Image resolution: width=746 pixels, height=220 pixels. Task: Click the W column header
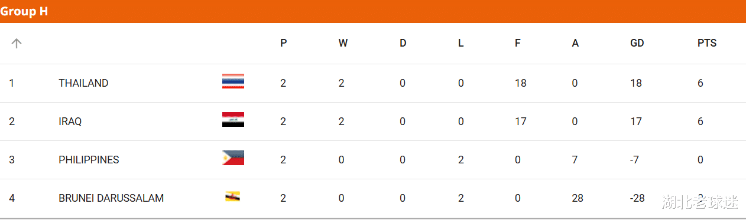(x=343, y=43)
